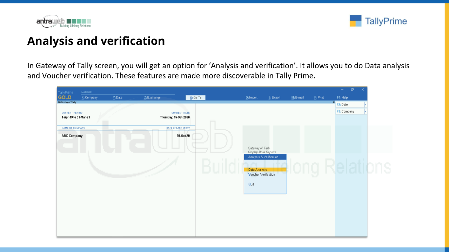
Task: Open F1: Help
Action: pyautogui.click(x=342, y=98)
